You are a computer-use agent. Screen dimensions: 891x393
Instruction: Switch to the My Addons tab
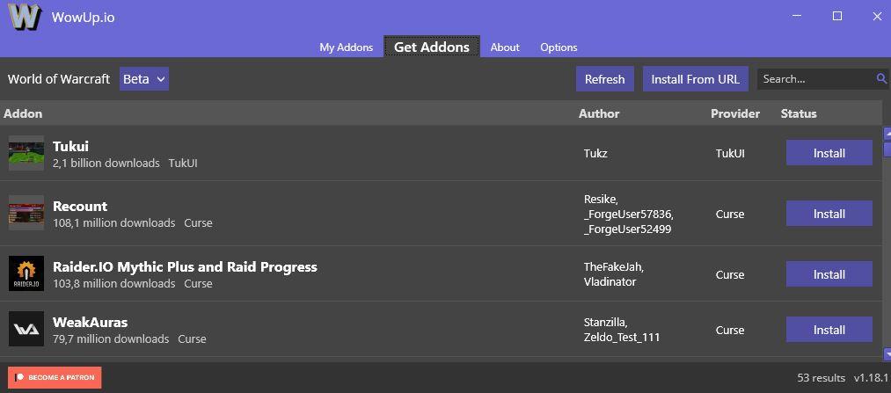pyautogui.click(x=346, y=47)
